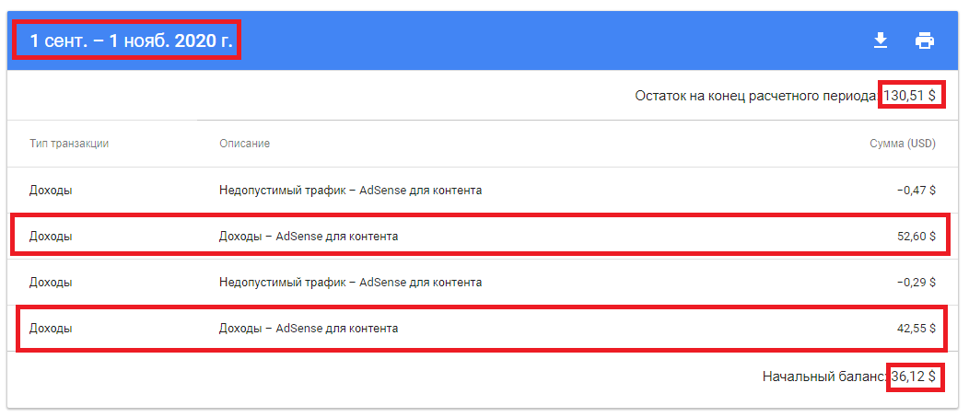Click 'Доходы' transaction type in the 52,60 $ row
Image resolution: width=969 pixels, height=417 pixels.
[51, 236]
